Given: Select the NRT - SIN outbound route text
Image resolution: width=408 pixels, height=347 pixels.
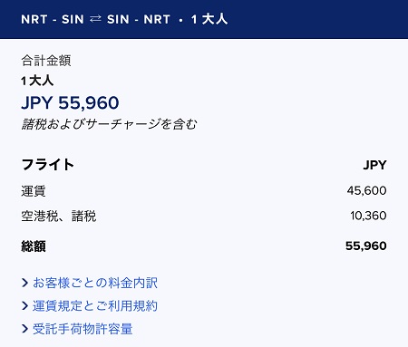Looking at the screenshot, I should tap(53, 19).
